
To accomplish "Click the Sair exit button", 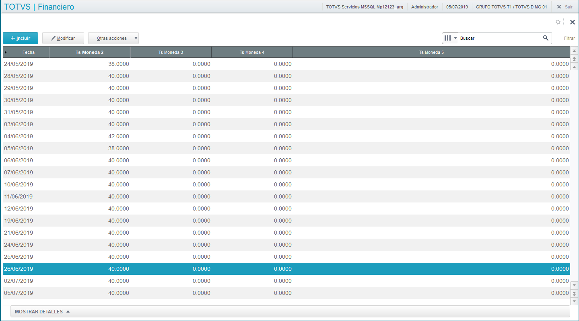I will point(565,7).
